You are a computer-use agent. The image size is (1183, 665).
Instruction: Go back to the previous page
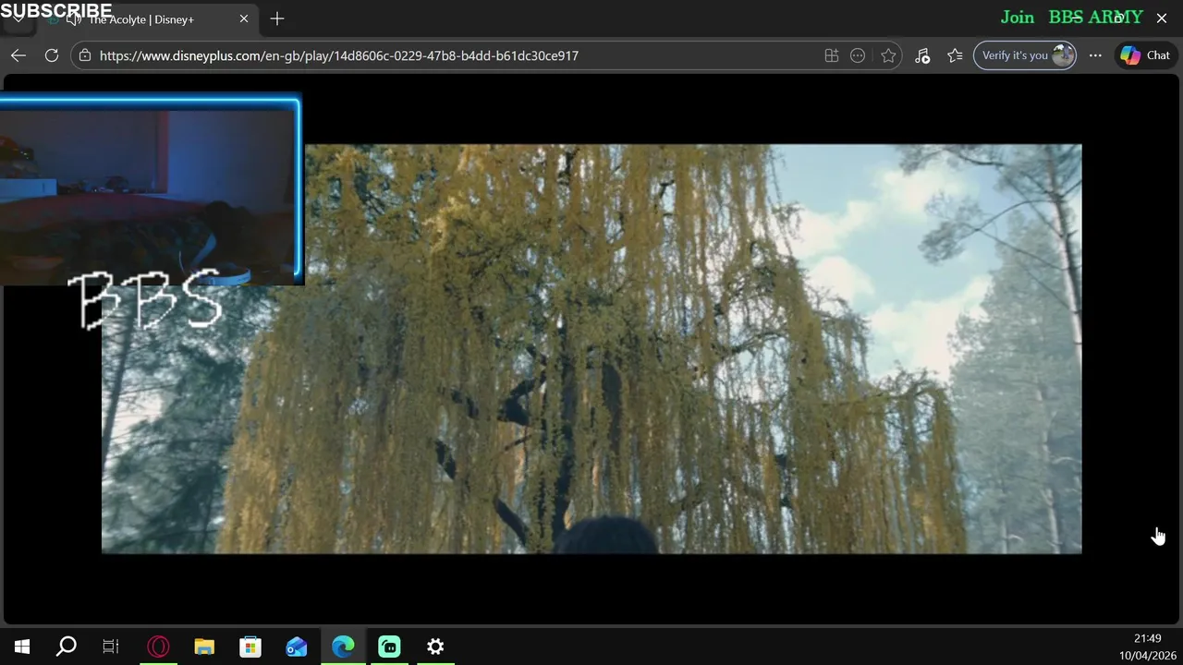[18, 55]
